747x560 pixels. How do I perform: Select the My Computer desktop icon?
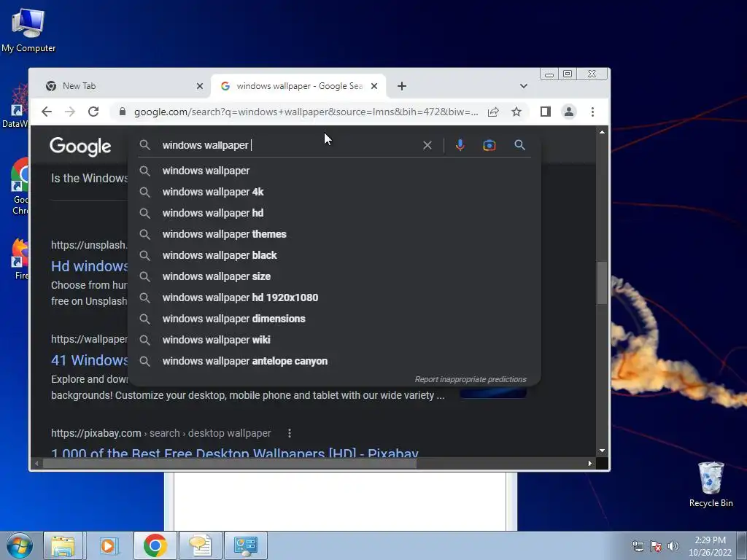28,31
